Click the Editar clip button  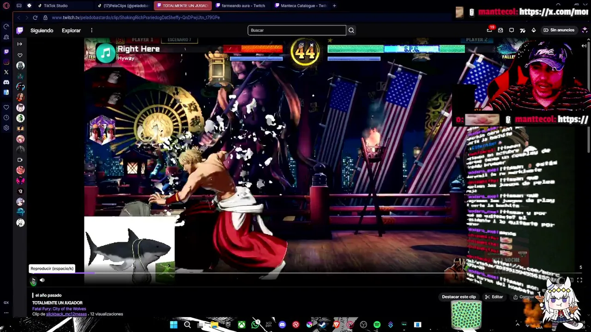(x=494, y=297)
